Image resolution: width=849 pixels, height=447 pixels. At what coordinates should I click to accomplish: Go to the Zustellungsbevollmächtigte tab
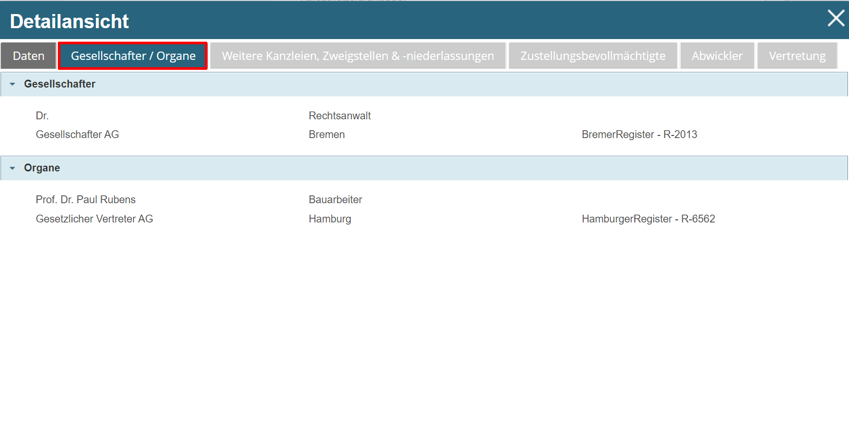(593, 56)
